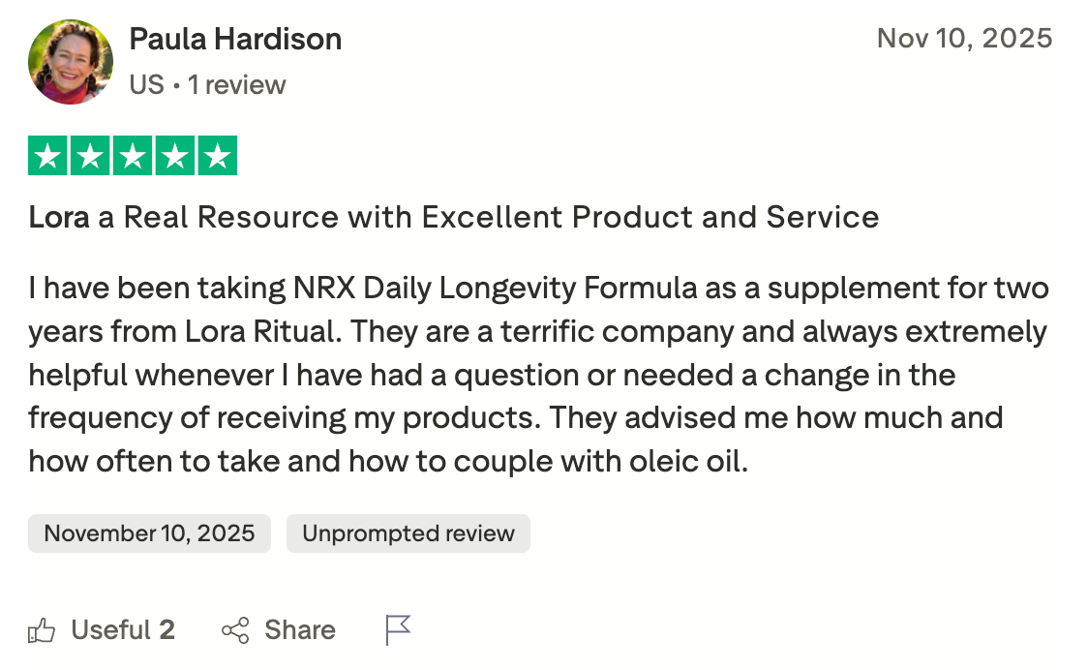
Task: Select the fifth rating star
Action: [216, 154]
